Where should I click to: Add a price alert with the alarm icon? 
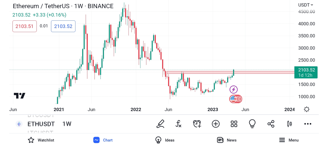(197, 124)
